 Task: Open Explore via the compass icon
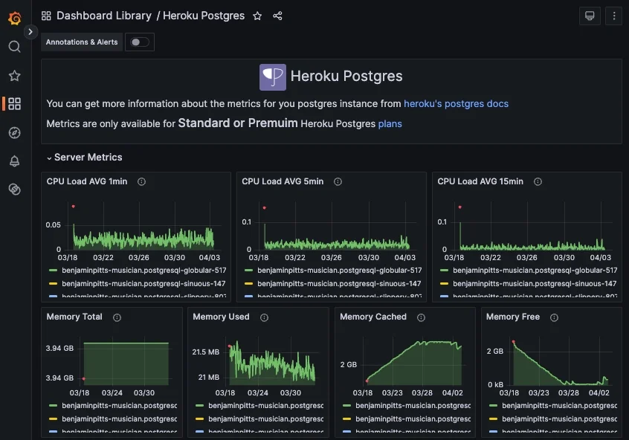(x=15, y=132)
